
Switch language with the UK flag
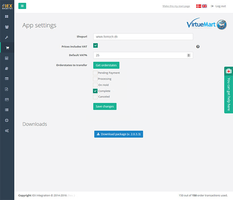(205, 6)
